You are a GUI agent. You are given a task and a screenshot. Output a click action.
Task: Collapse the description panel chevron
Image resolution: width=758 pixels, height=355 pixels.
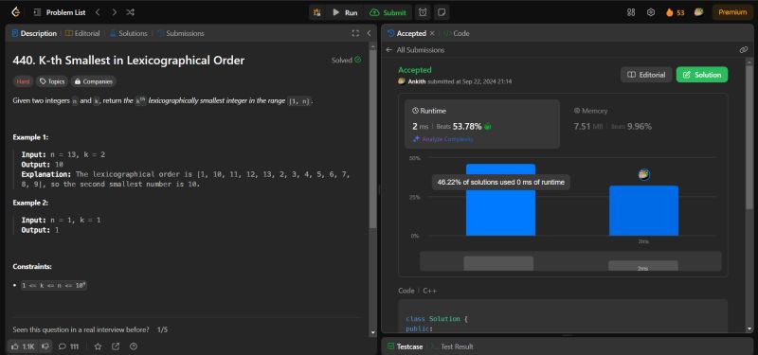[x=369, y=33]
